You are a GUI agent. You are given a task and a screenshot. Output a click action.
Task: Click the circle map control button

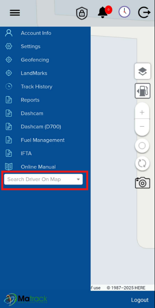coord(142,146)
